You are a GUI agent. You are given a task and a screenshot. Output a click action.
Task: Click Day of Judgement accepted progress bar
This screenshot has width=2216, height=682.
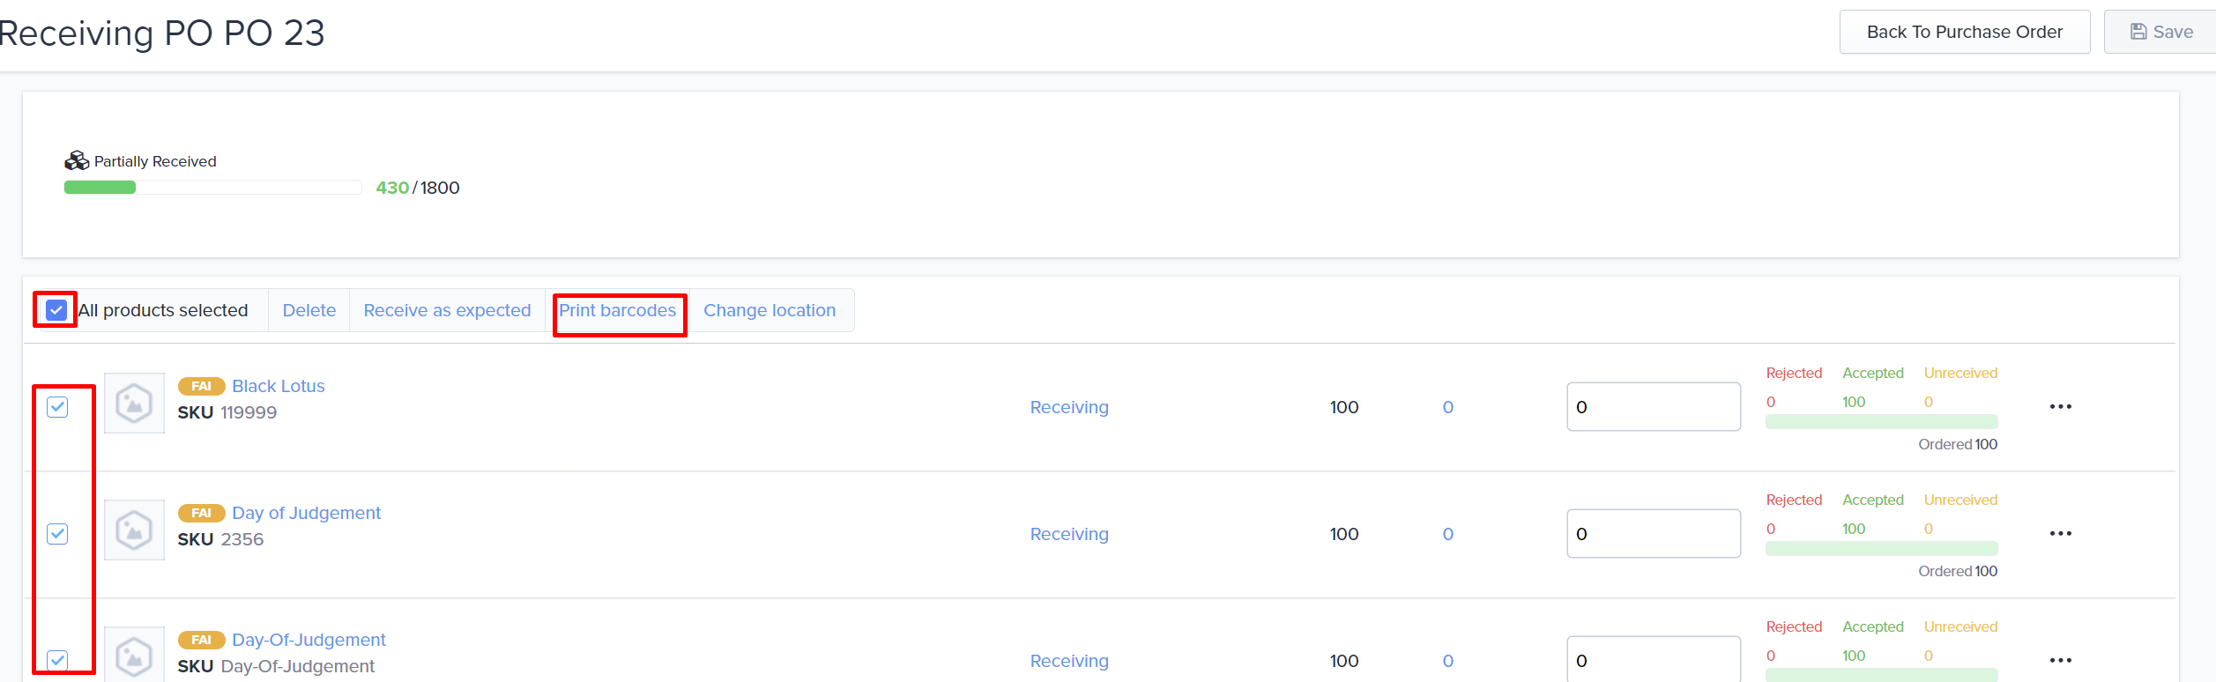point(1882,548)
